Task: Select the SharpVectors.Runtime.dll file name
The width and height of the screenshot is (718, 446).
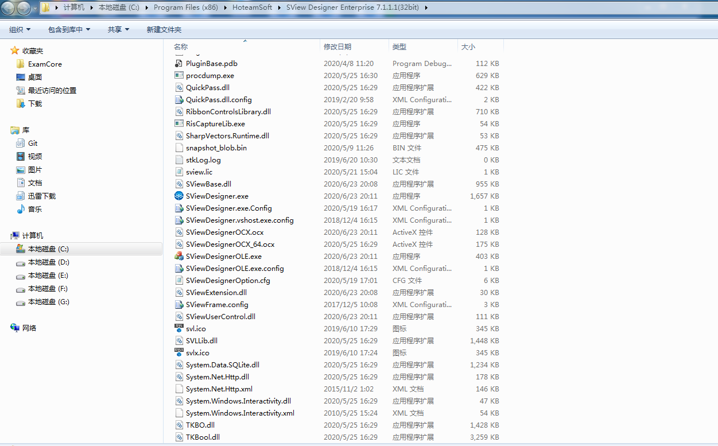Action: coord(227,135)
